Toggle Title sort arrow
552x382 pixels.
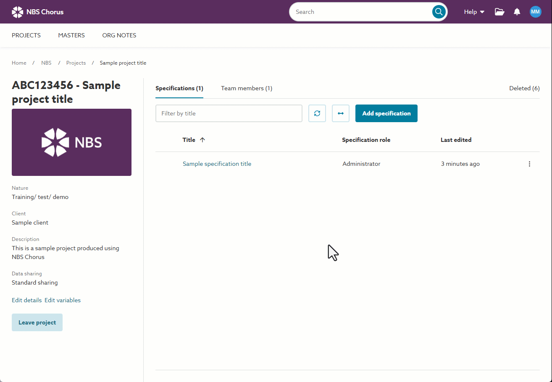tap(202, 140)
